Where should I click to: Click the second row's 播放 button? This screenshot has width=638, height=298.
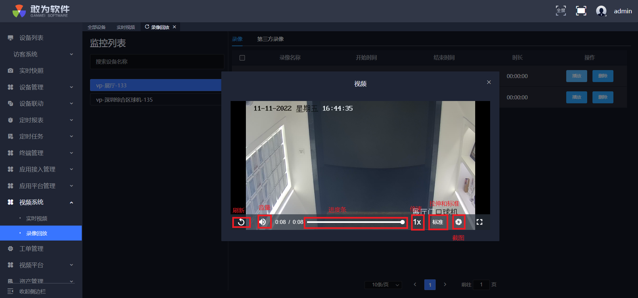pyautogui.click(x=577, y=97)
